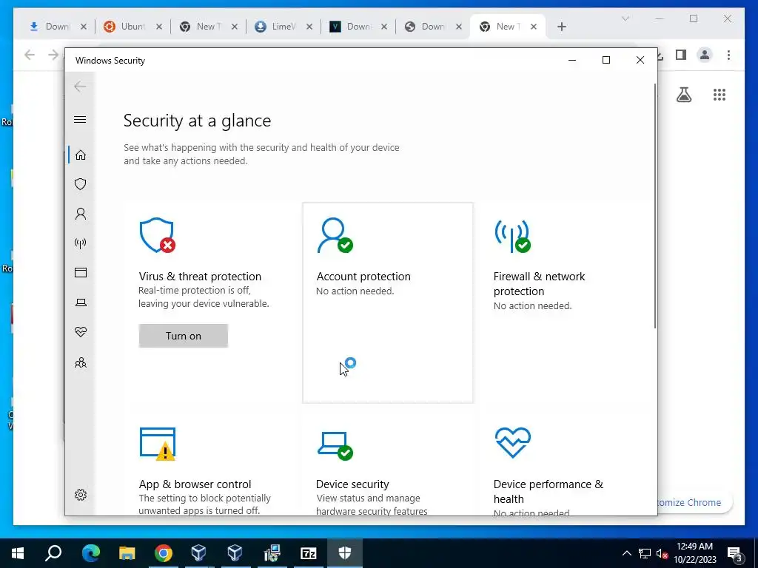
Task: Click the App & browser control warning tile icon
Action: tap(158, 444)
